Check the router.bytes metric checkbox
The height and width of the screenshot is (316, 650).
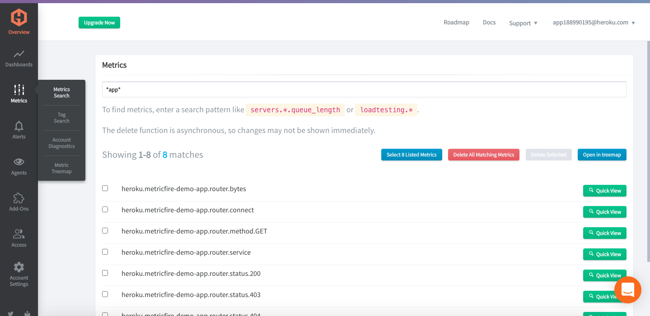coord(105,188)
